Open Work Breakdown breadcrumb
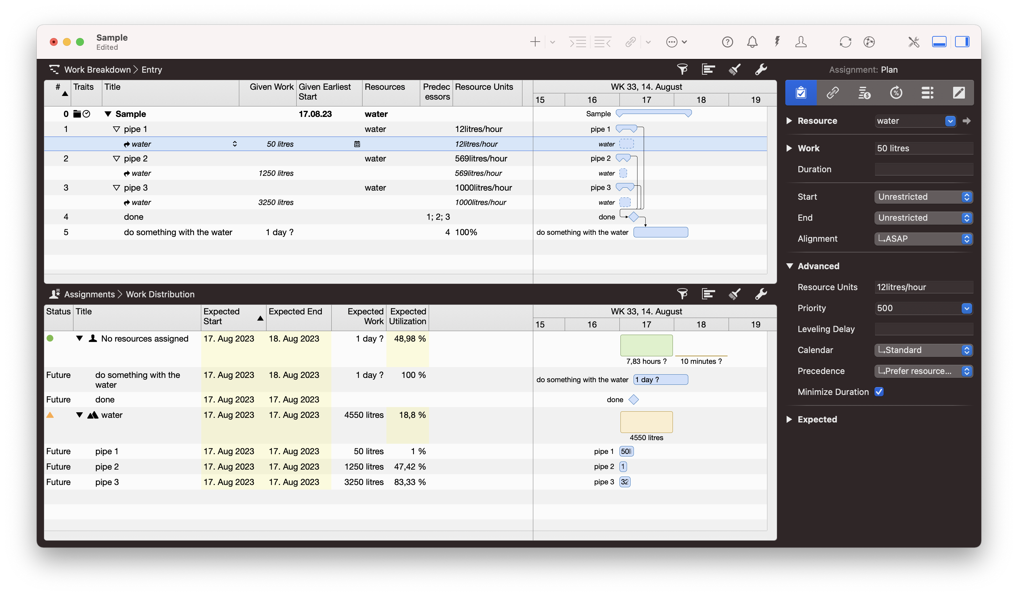The image size is (1018, 596). click(x=97, y=69)
